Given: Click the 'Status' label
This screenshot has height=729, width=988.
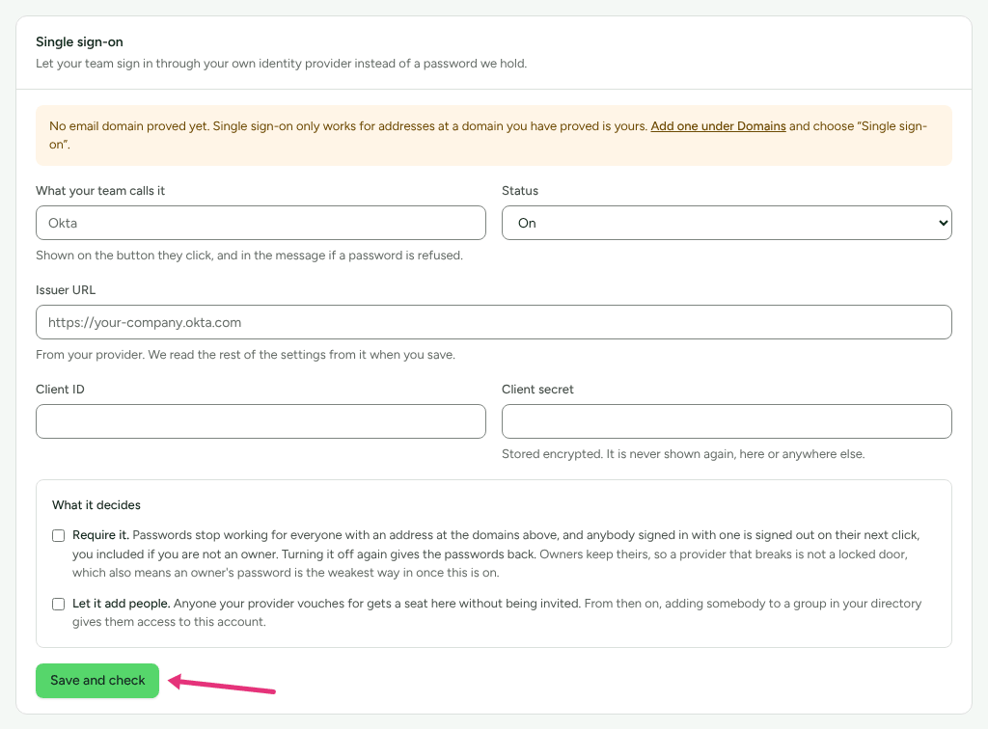Looking at the screenshot, I should (x=520, y=191).
